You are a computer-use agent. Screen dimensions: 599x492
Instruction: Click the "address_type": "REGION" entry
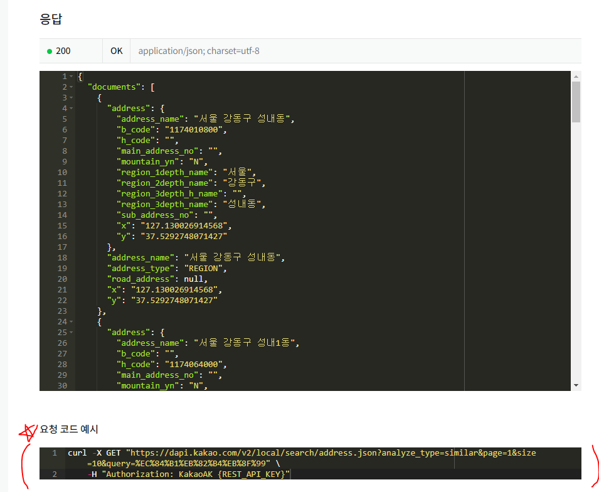pos(167,269)
